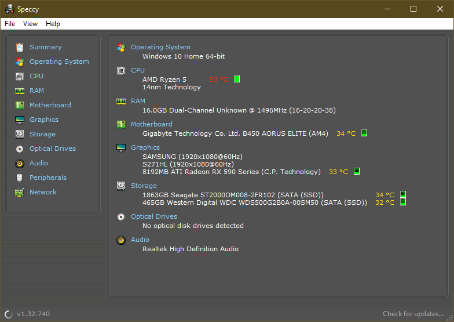This screenshot has height=322, width=454.
Task: Click the Storage heading link in main panel
Action: tap(144, 186)
